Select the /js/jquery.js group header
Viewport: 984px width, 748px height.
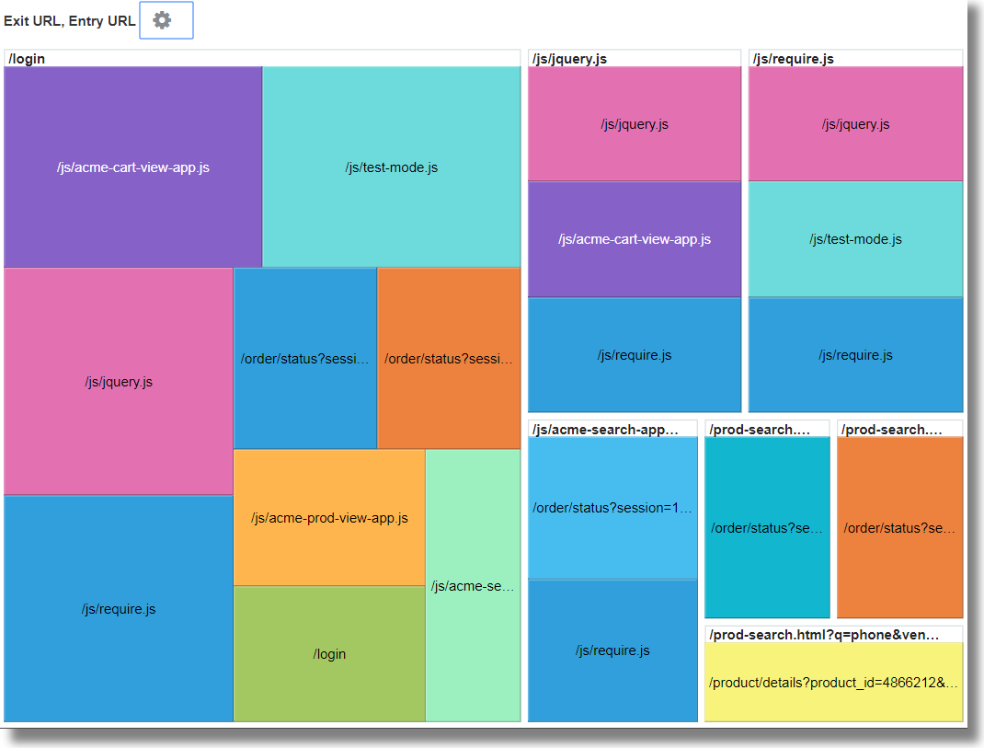click(570, 59)
